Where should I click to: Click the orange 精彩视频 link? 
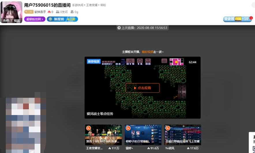pos(147,52)
